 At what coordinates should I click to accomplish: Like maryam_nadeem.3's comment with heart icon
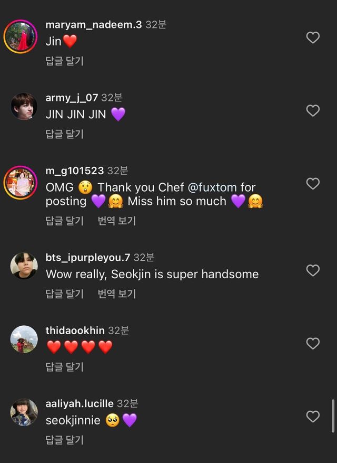[313, 37]
